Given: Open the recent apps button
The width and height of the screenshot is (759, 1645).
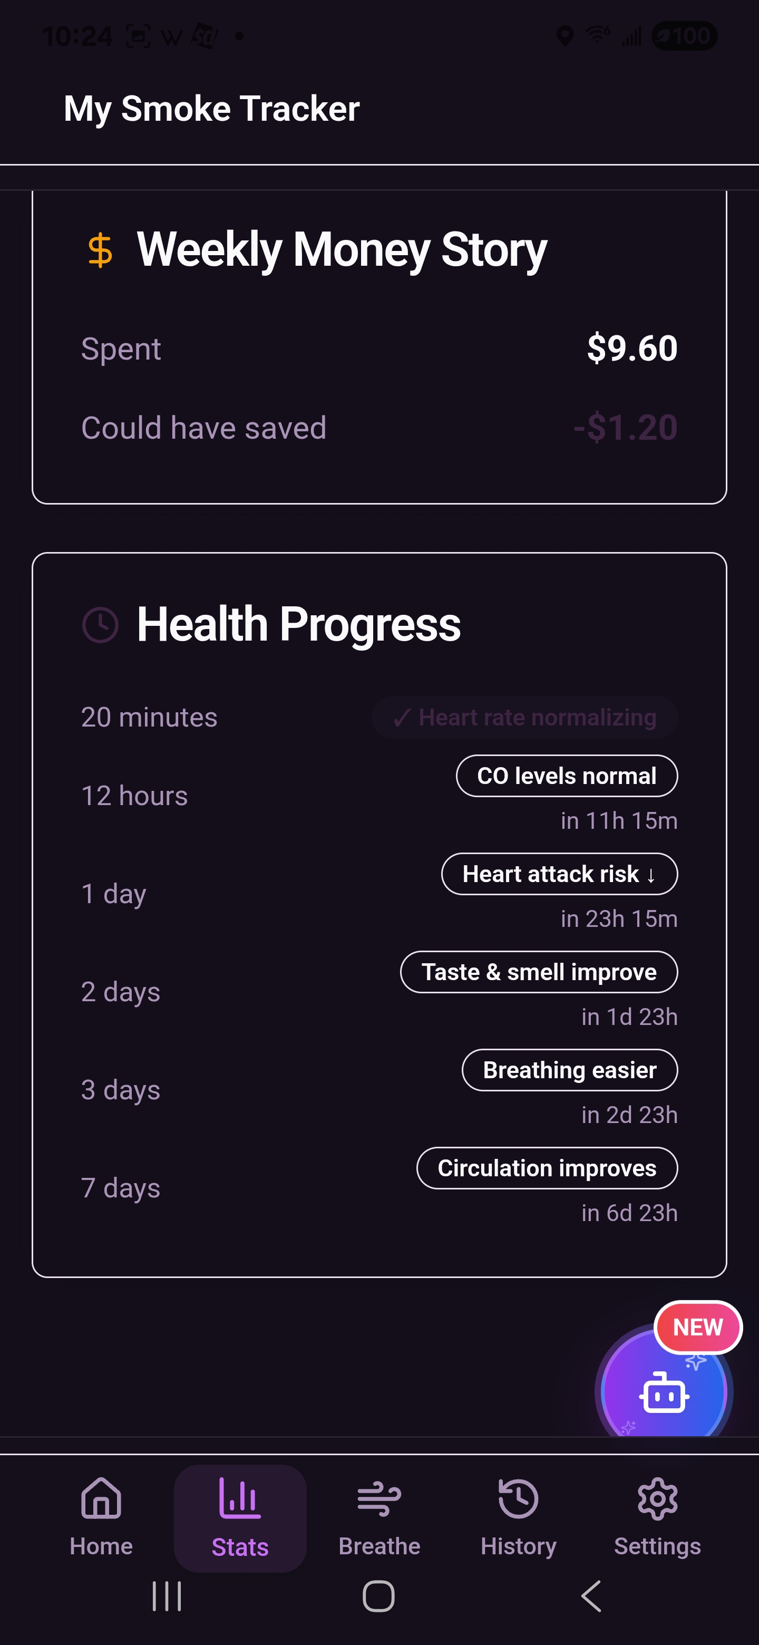Looking at the screenshot, I should coord(167,1596).
